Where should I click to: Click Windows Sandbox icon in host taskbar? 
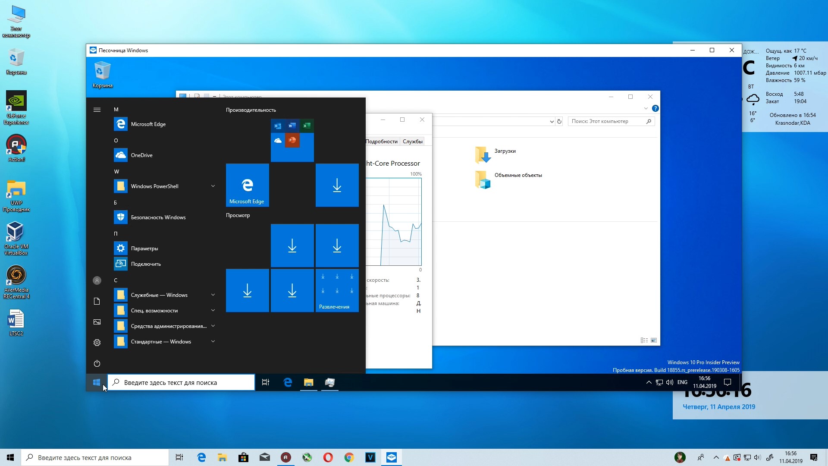[392, 457]
